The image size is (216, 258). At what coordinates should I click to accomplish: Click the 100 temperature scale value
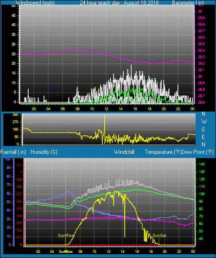[x=202, y=194]
